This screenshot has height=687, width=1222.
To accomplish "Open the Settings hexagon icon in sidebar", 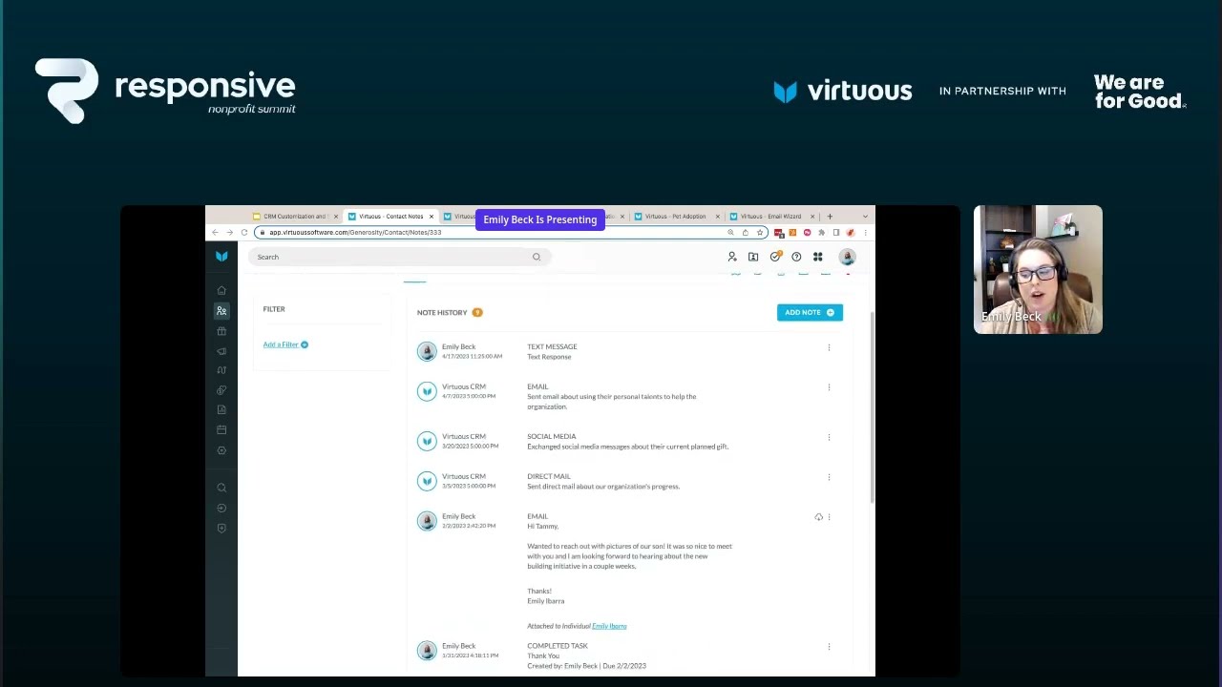I will pyautogui.click(x=221, y=450).
